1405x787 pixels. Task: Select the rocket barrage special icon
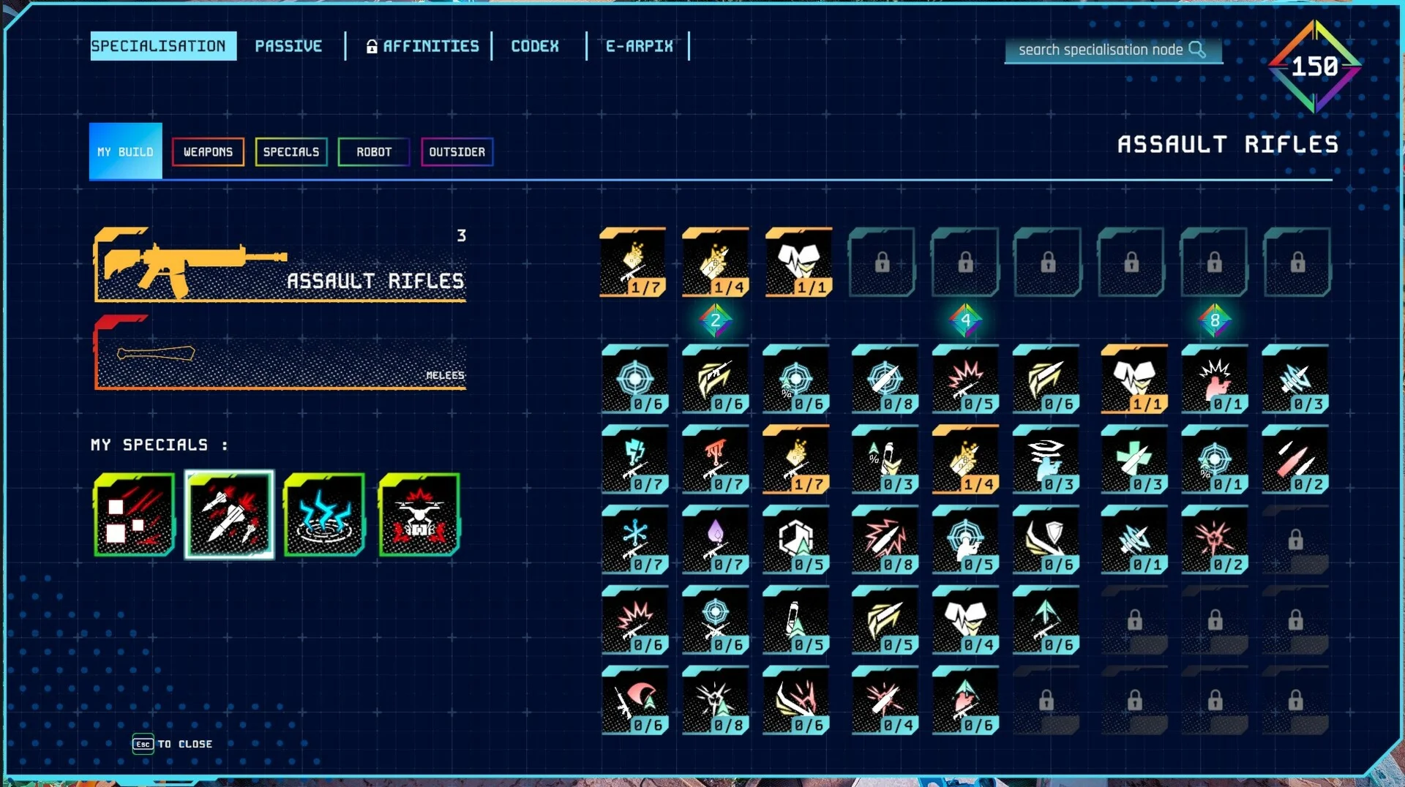click(229, 515)
